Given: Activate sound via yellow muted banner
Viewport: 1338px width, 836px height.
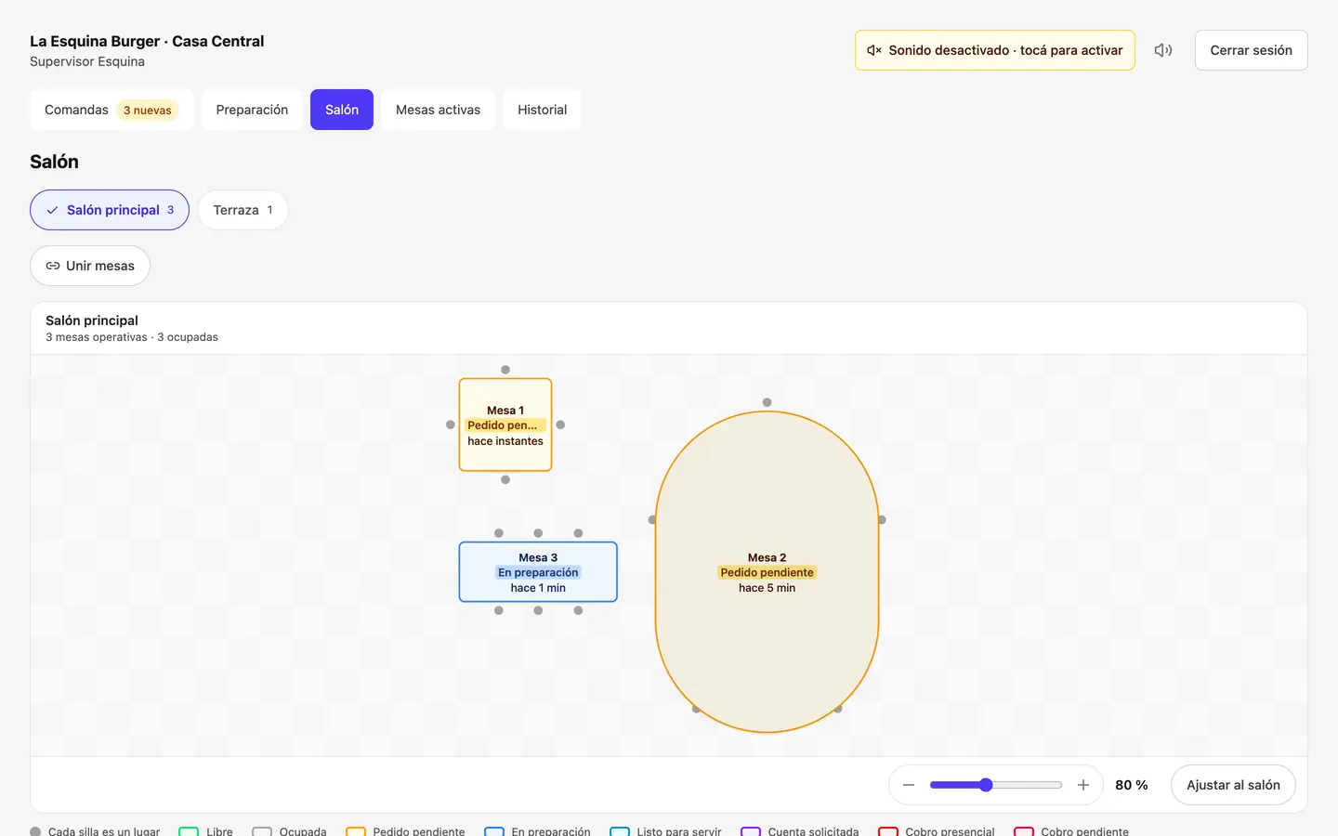Looking at the screenshot, I should 995,50.
